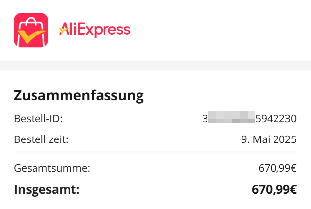This screenshot has width=311, height=209.
Task: Click the gray band below the header
Action: pyautogui.click(x=155, y=66)
